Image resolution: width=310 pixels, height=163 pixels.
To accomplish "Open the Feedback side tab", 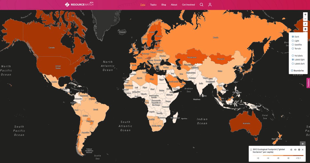I will tap(308, 83).
